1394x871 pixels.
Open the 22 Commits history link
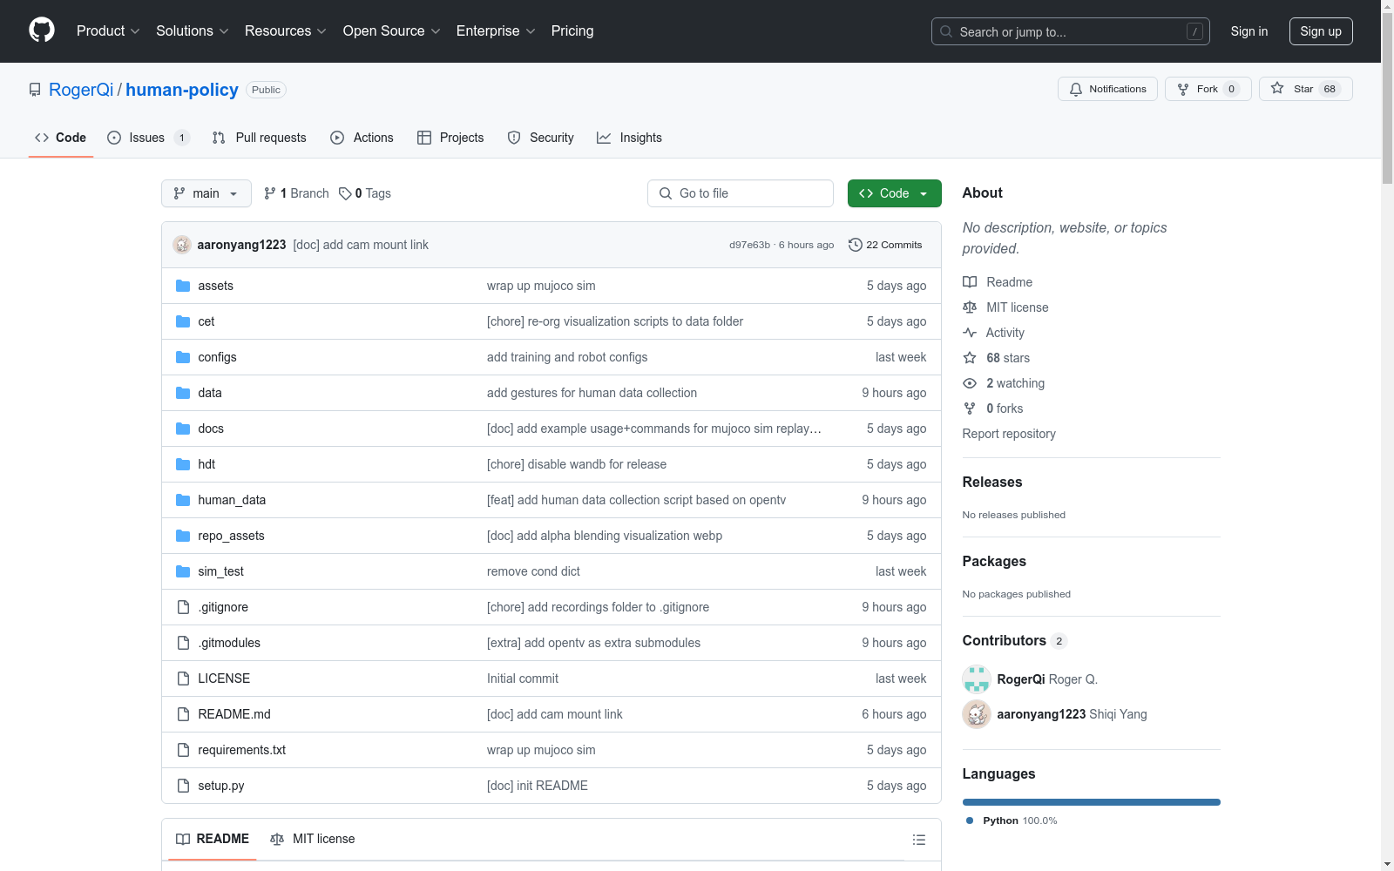pos(885,245)
